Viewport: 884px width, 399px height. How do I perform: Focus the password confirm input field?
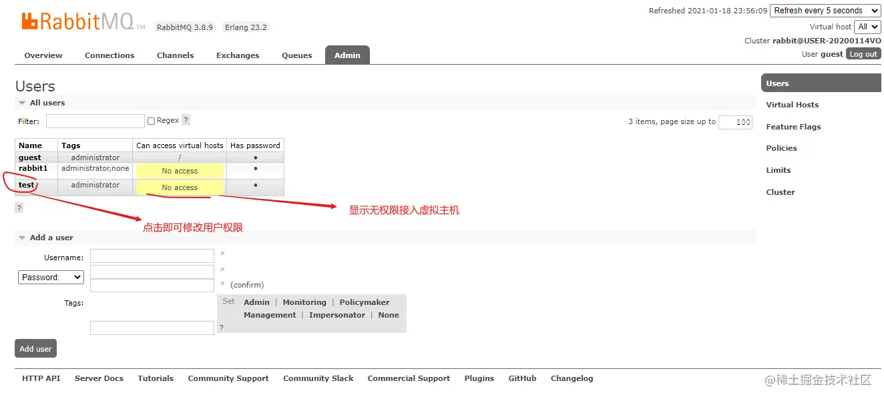click(x=152, y=285)
